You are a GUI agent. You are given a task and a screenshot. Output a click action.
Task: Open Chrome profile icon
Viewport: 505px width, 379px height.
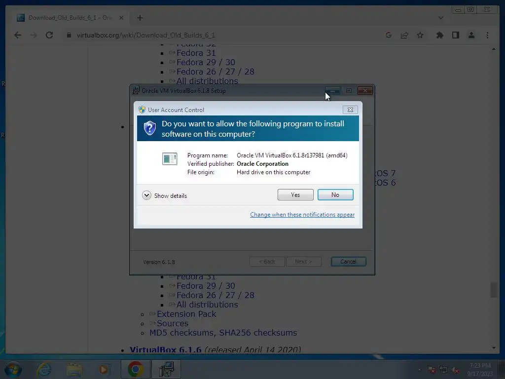pos(471,35)
